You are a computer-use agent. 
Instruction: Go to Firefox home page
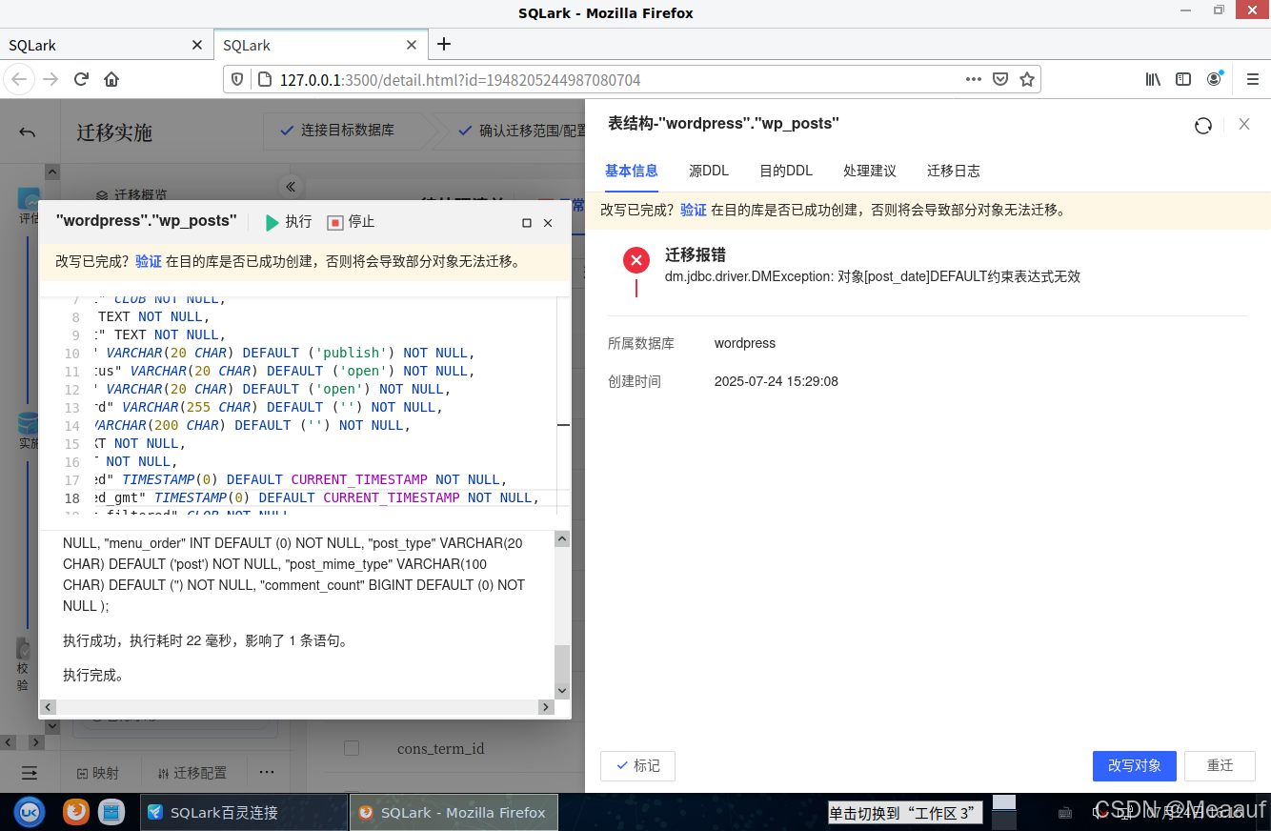click(111, 79)
